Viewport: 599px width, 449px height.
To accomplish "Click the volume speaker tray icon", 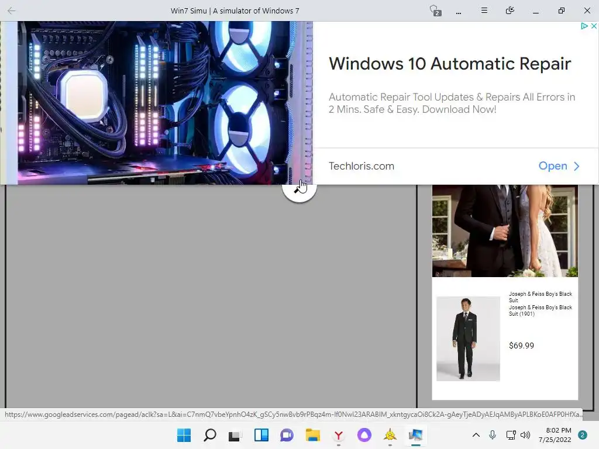I will coord(525,435).
